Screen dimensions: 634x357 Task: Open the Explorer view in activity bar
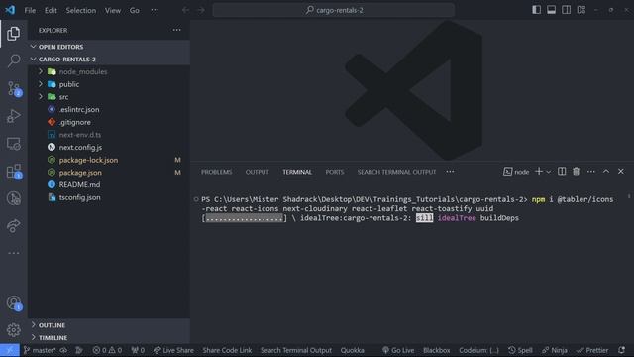click(13, 33)
